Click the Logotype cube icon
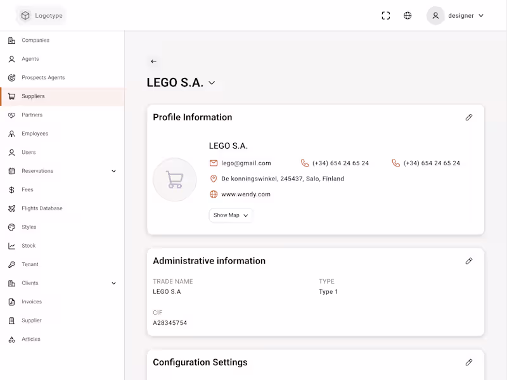507x380 pixels. point(25,16)
